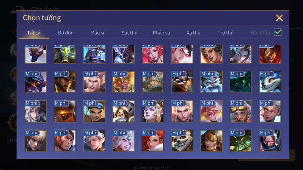Choose the golden monkey king hero
Viewport: 303px width, 170px height.
tap(124, 82)
